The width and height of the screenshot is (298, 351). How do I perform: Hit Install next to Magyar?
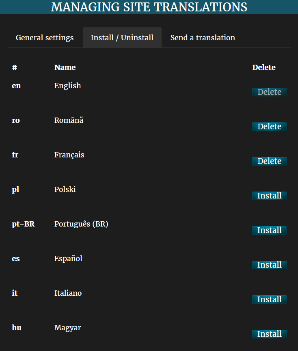pos(269,334)
